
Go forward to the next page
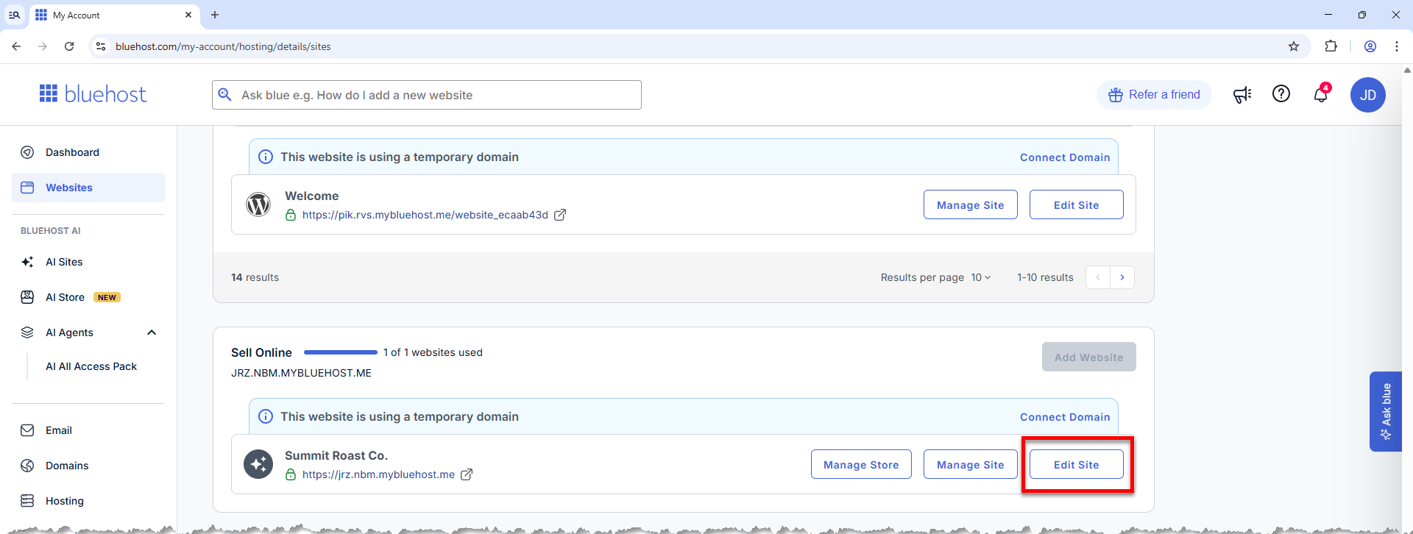coord(43,46)
